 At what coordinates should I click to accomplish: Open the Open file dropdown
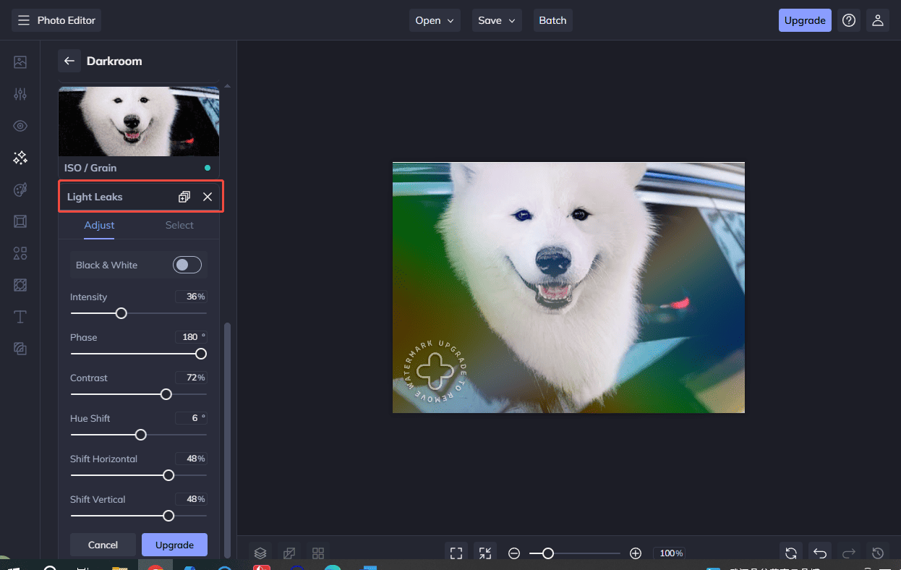click(x=435, y=20)
